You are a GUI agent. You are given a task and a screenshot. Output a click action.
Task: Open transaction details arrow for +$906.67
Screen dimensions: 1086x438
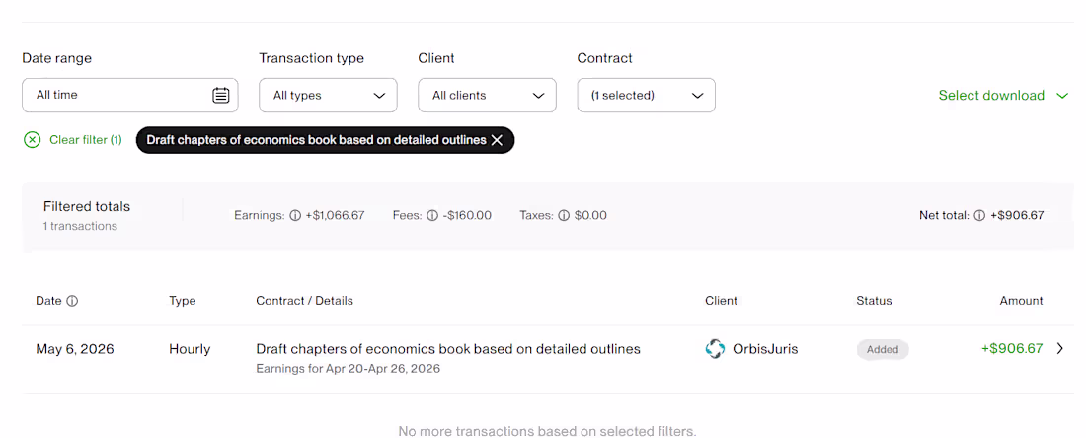tap(1060, 349)
